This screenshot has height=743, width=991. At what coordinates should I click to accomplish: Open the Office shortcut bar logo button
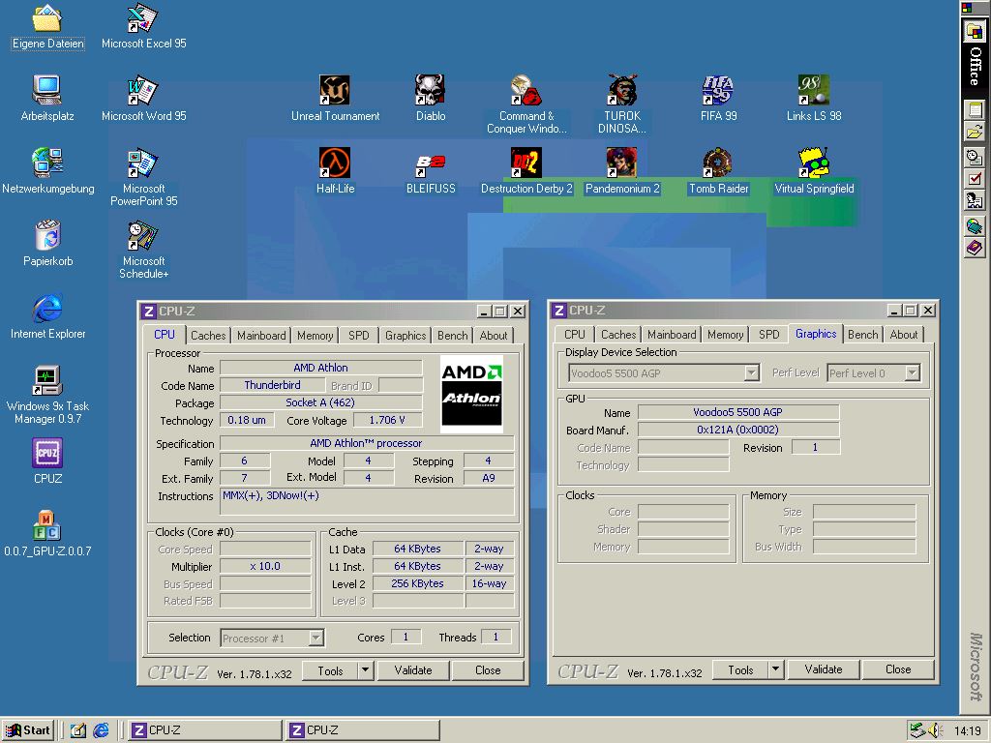[x=975, y=31]
